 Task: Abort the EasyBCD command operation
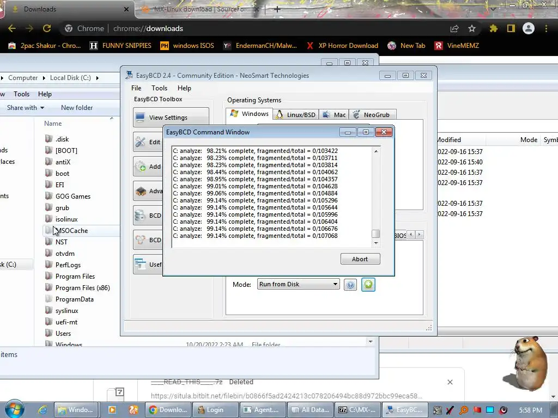(360, 259)
